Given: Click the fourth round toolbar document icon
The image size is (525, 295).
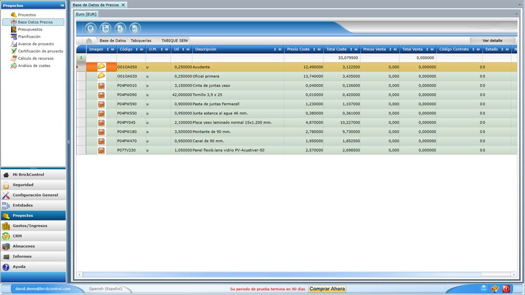Looking at the screenshot, I should (135, 28).
